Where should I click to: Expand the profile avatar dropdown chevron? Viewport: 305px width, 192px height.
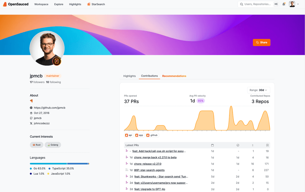click(298, 4)
